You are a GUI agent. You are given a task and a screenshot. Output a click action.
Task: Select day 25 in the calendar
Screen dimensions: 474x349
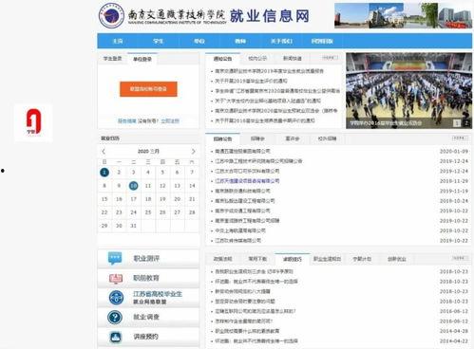[148, 212]
